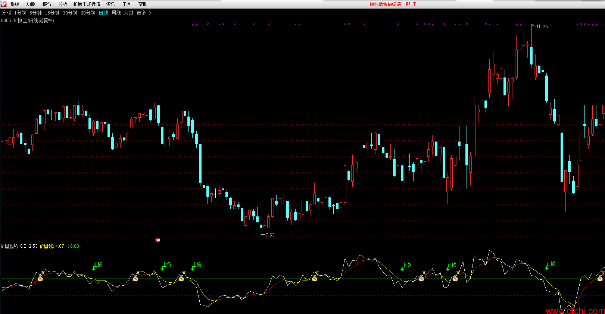Image resolution: width=605 pixels, height=314 pixels.
Task: Click the third 买 money bag icon from left
Action: [181, 279]
